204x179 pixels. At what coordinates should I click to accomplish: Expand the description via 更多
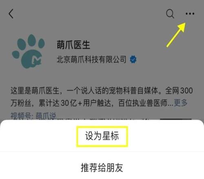pos(181,103)
